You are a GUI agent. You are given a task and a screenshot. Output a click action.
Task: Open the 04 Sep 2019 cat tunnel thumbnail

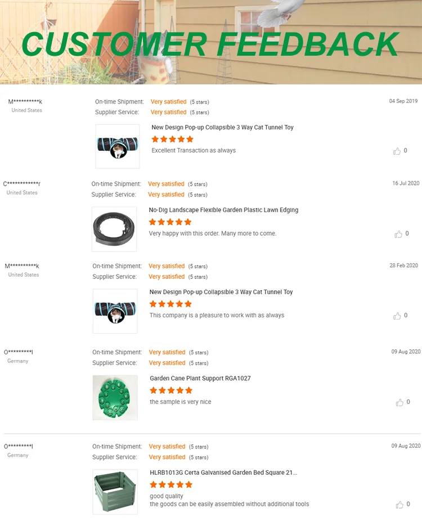118,146
